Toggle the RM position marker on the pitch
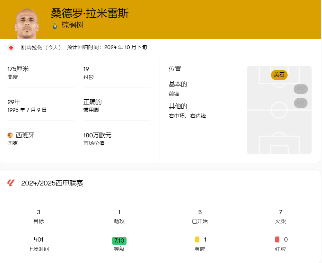Image resolution: width=322 pixels, height=263 pixels. [x=301, y=103]
